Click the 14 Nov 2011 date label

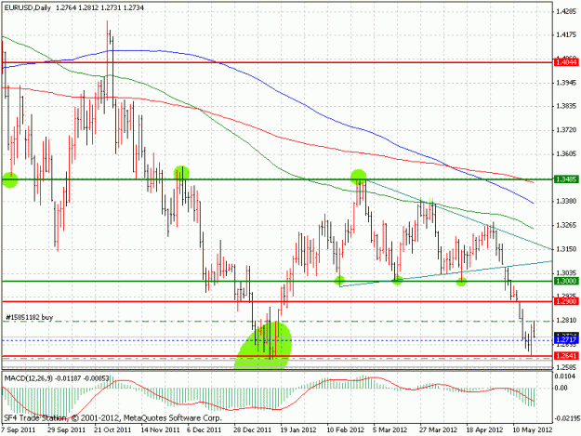161,430
